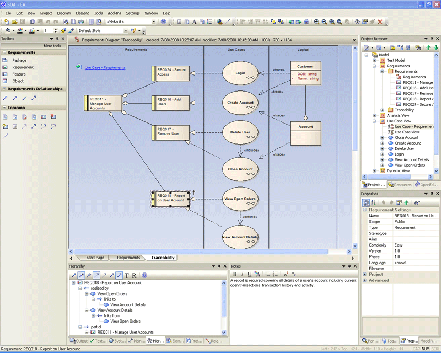
Task: Click the Zoom In magnifier icon
Action: 316,22
